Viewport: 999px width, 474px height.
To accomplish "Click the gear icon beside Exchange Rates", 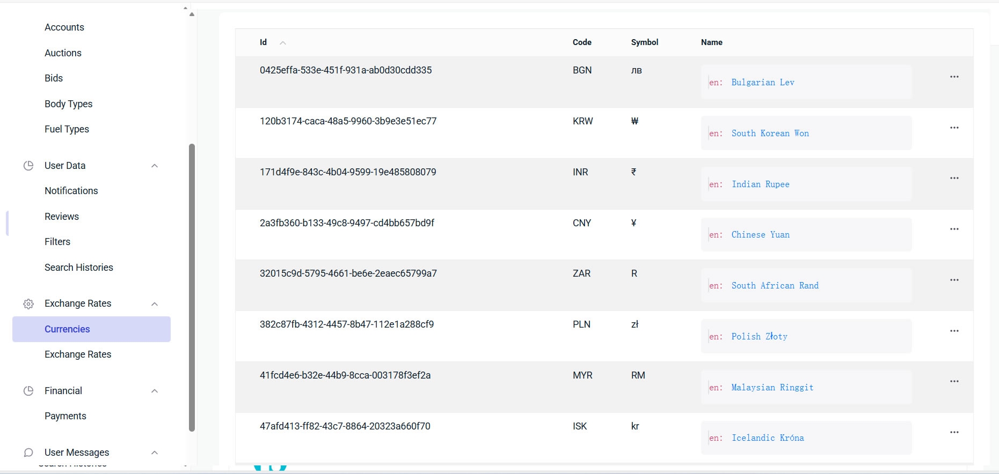I will coord(28,304).
